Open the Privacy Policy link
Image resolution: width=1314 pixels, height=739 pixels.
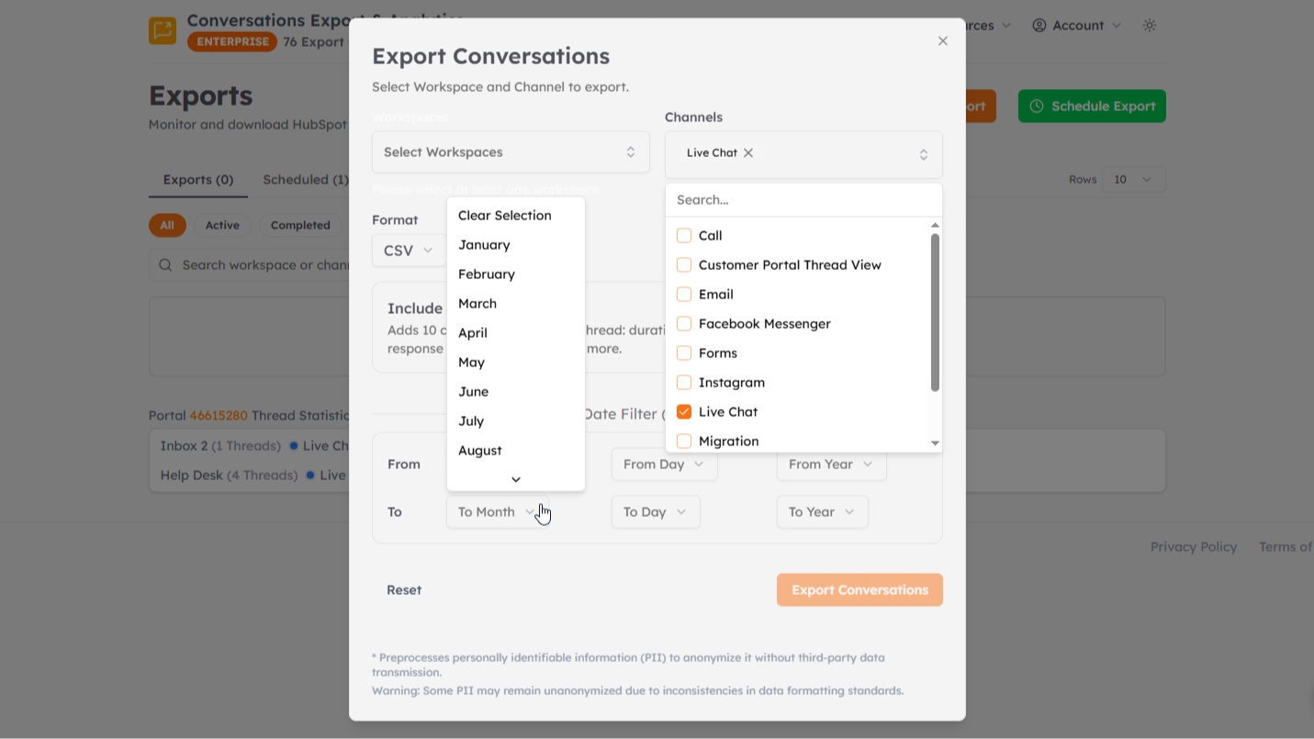pyautogui.click(x=1194, y=547)
